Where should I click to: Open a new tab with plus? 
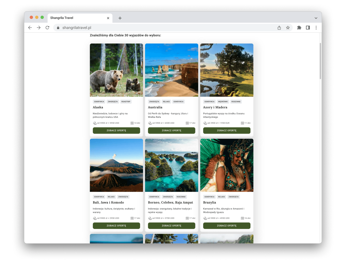pos(120,18)
